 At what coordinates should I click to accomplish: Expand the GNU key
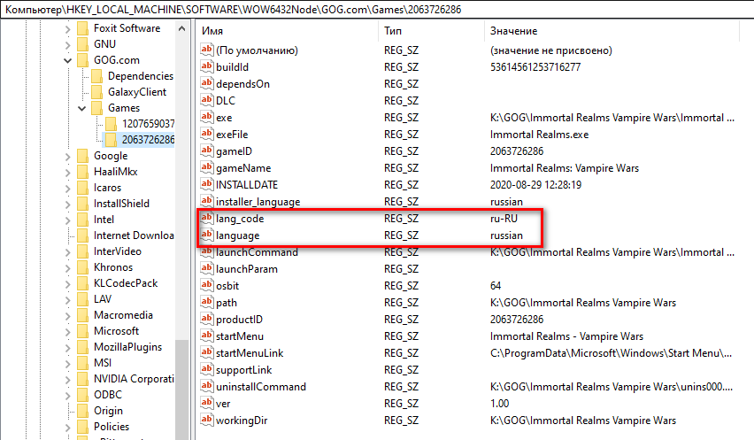tap(68, 45)
